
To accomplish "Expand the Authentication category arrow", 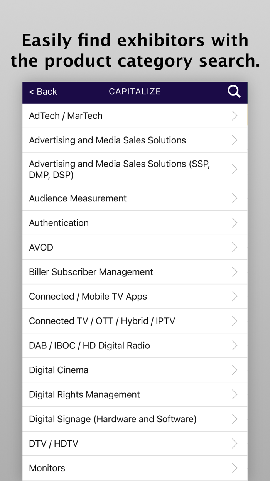I will [x=235, y=223].
